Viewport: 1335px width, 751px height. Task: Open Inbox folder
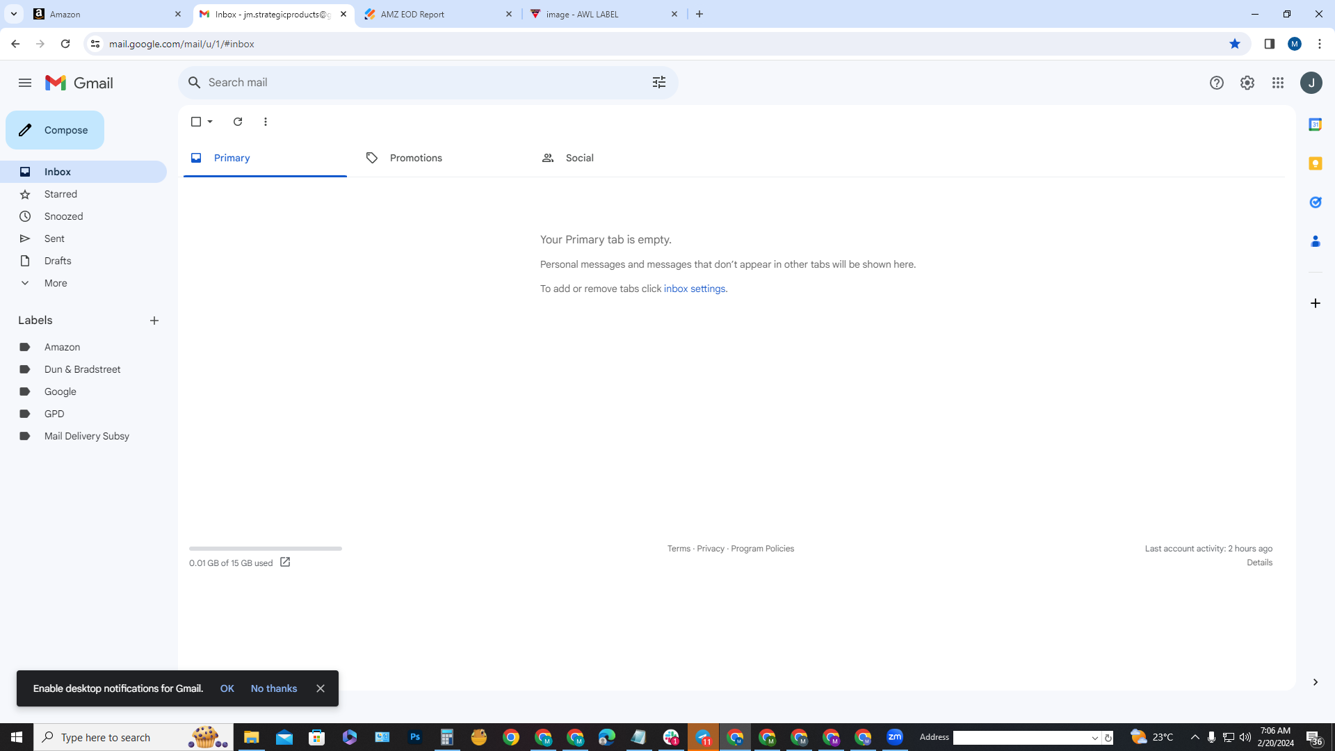pos(83,172)
